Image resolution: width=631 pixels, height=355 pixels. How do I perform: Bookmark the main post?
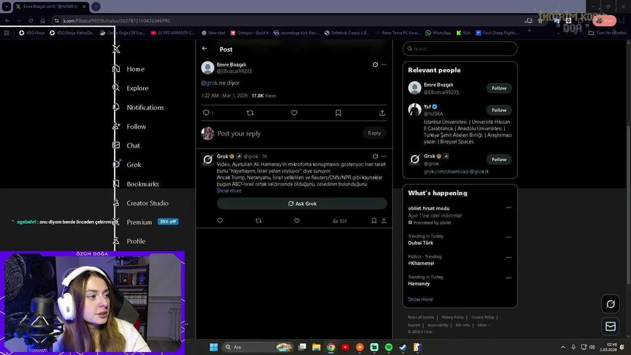coord(338,113)
